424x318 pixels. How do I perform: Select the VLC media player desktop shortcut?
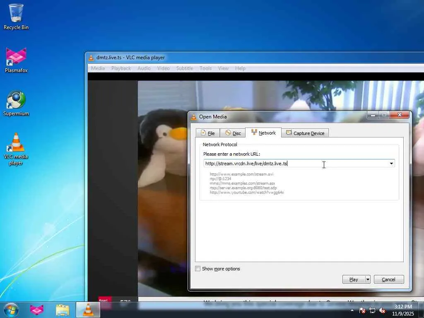[16, 149]
